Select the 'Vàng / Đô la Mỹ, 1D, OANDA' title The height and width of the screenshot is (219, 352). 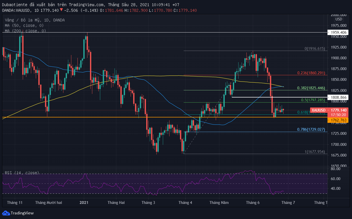coord(35,20)
